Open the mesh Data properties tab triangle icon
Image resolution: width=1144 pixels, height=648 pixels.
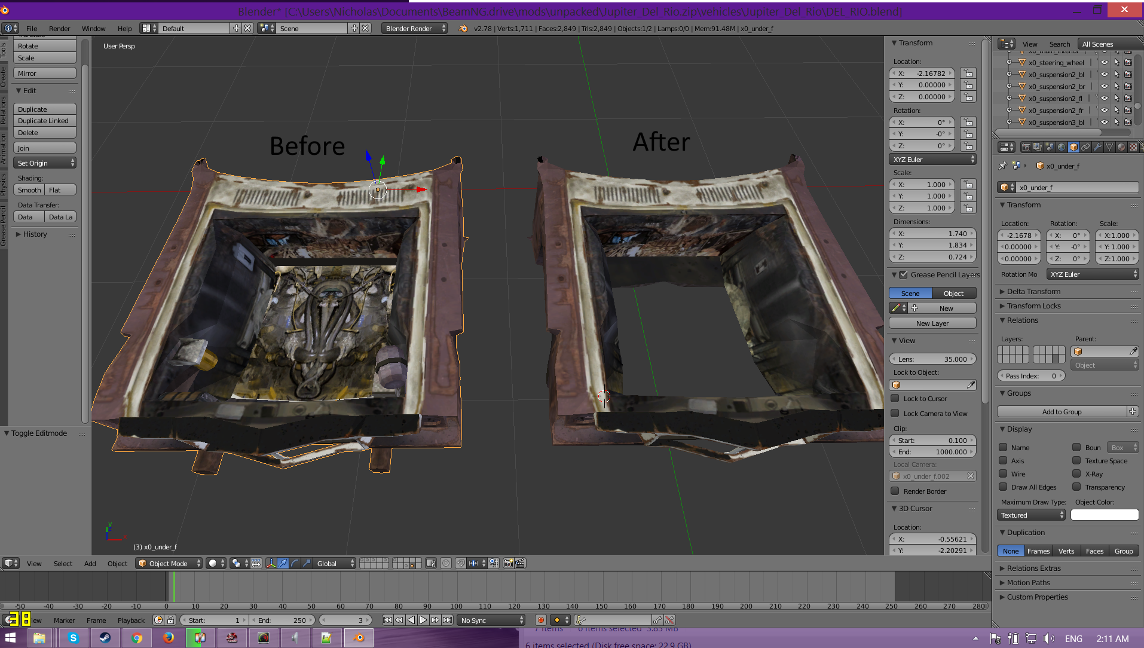point(1109,147)
